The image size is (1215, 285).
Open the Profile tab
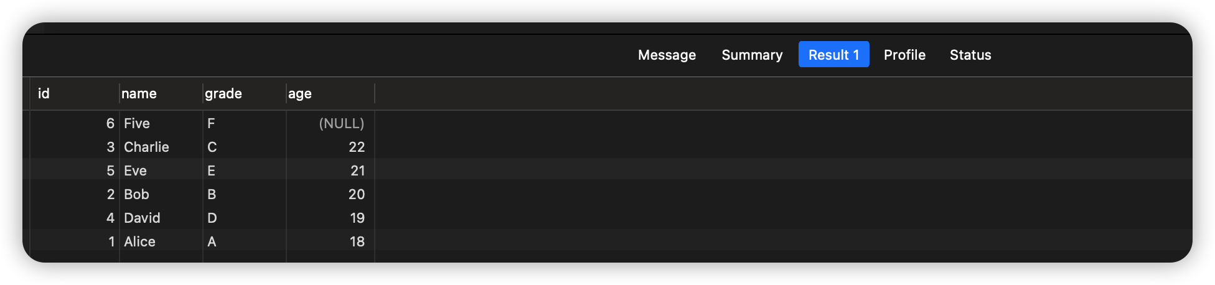point(904,55)
